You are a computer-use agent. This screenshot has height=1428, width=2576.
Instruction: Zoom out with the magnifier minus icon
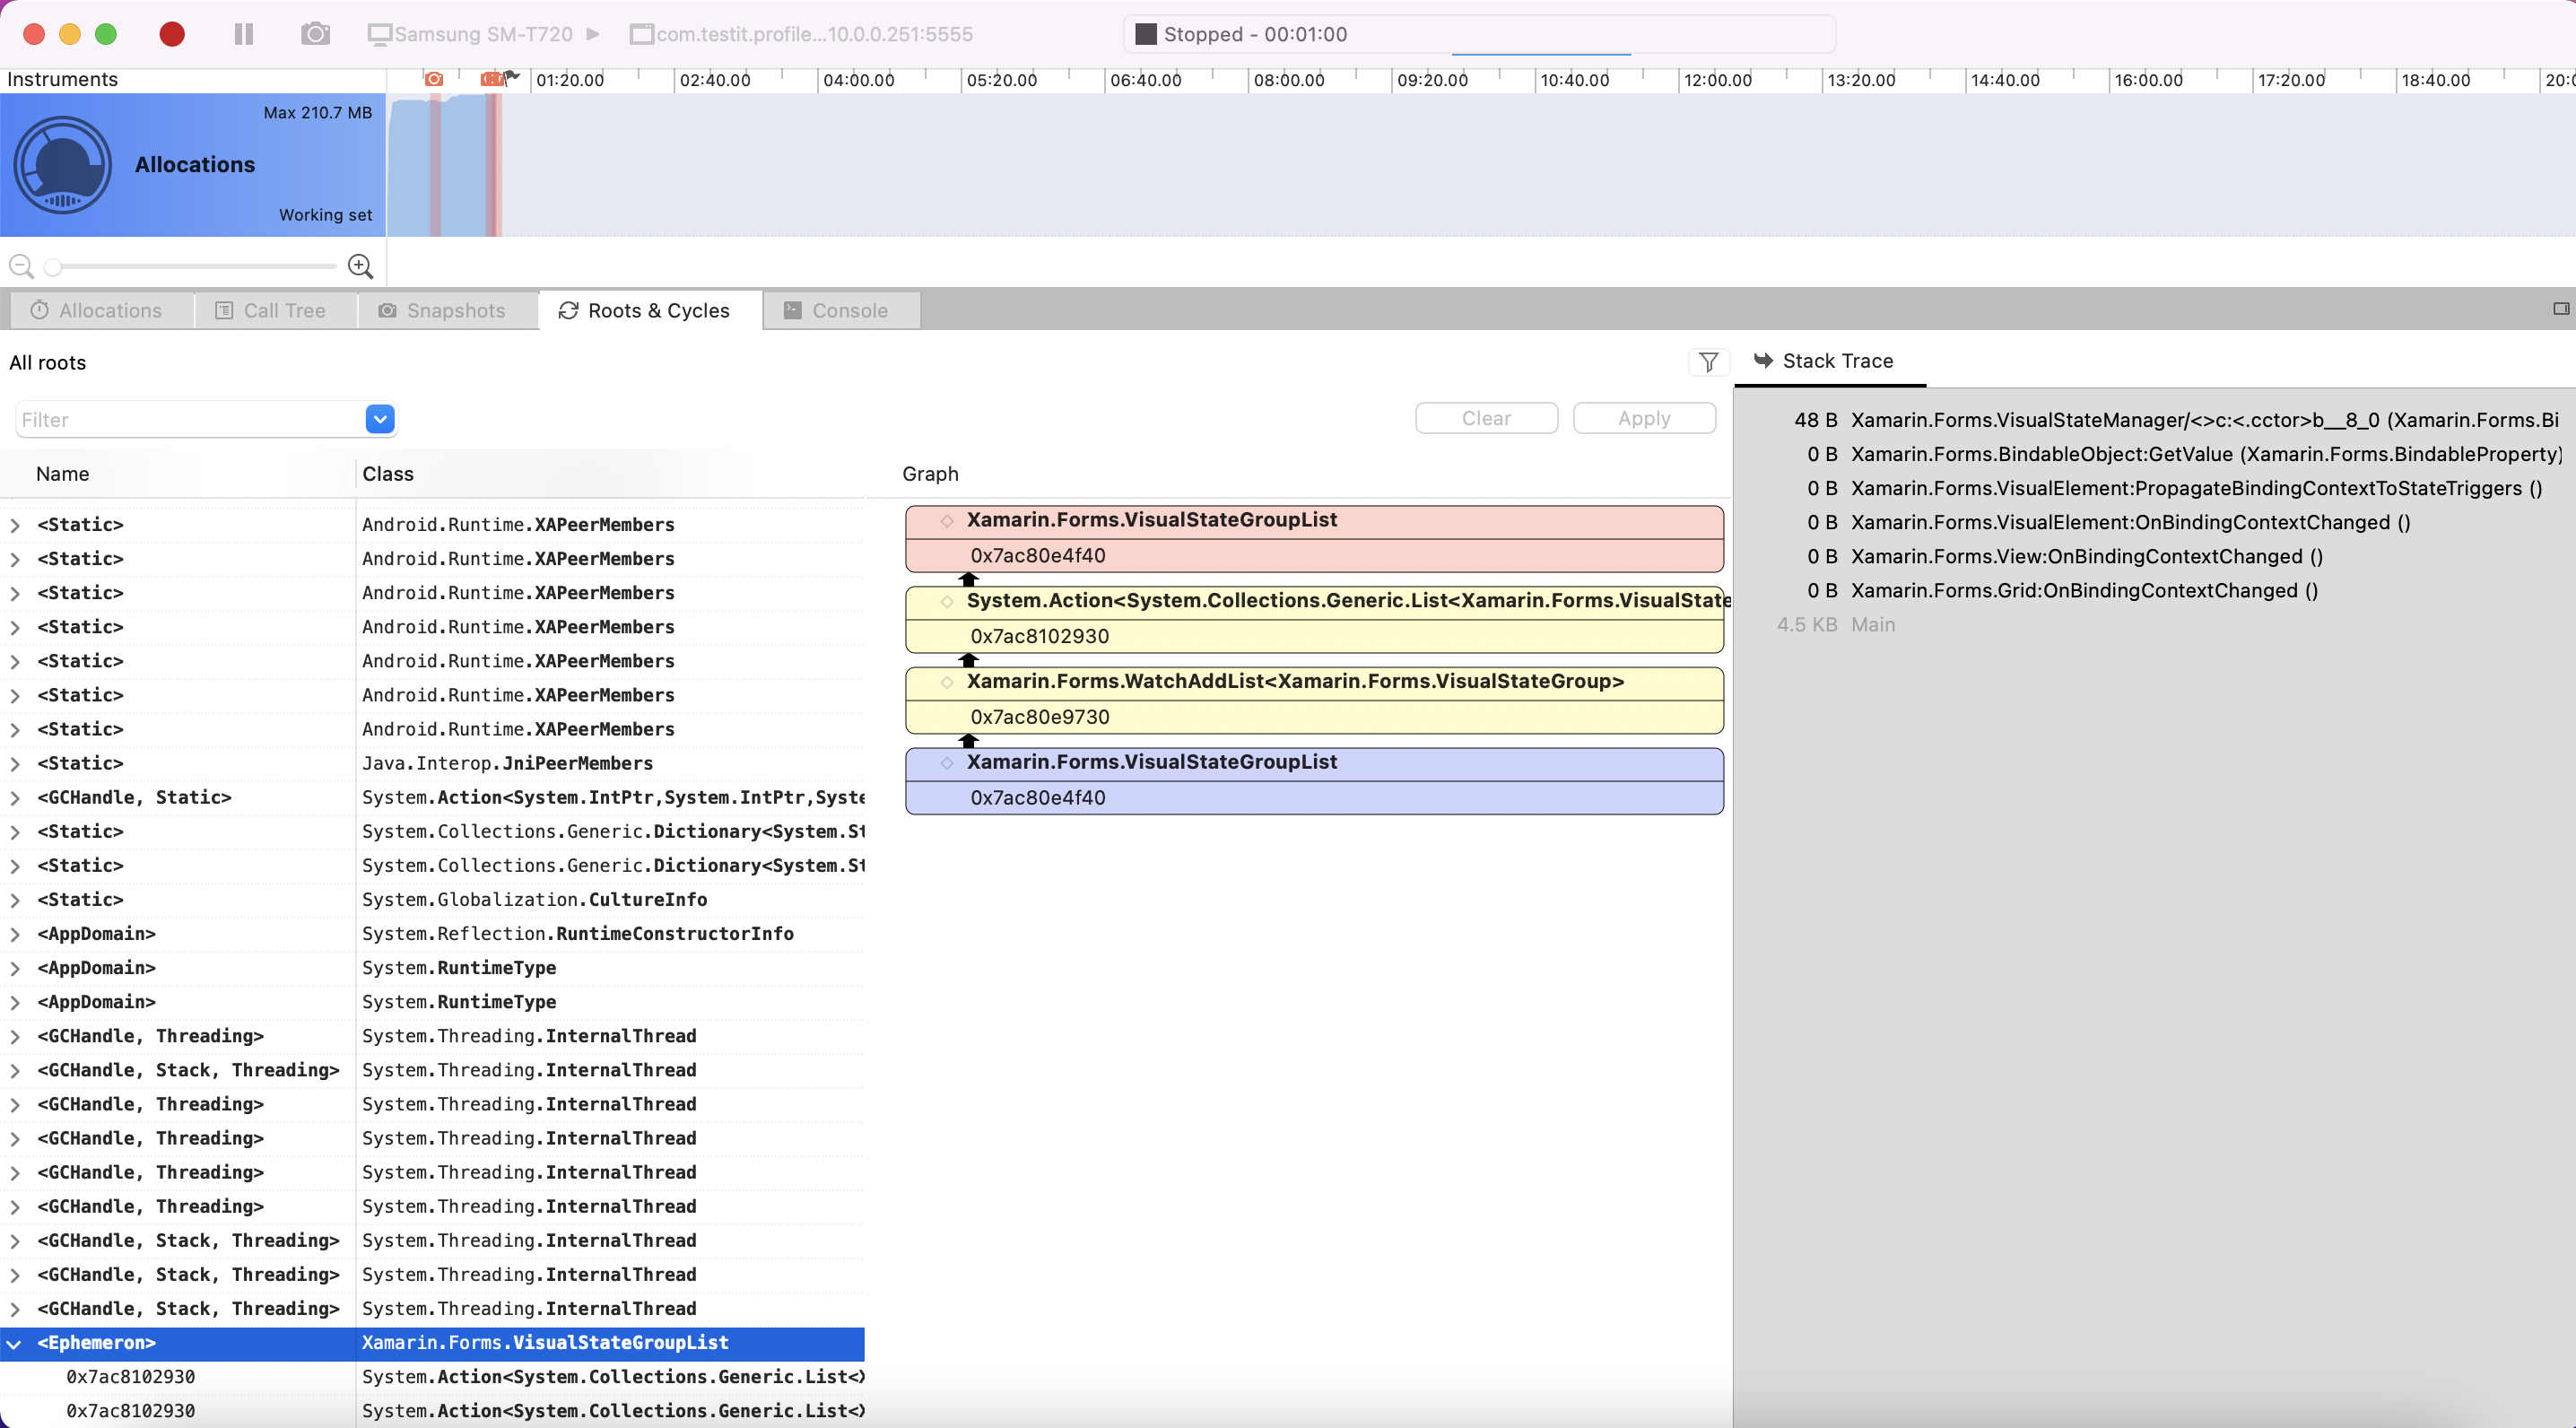20,267
